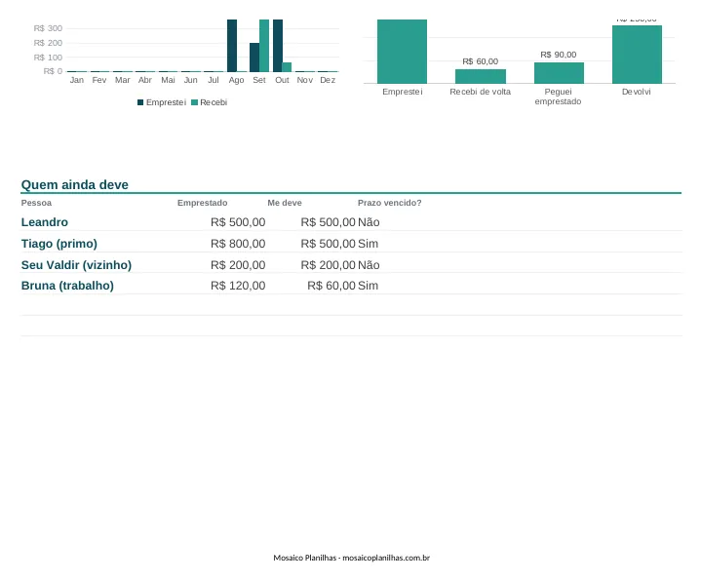This screenshot has height=582, width=701.
Task: Click the 'R$ 300' y-axis label
Action: (x=48, y=28)
